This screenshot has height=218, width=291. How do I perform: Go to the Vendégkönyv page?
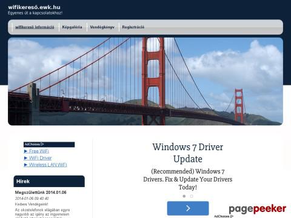click(102, 27)
